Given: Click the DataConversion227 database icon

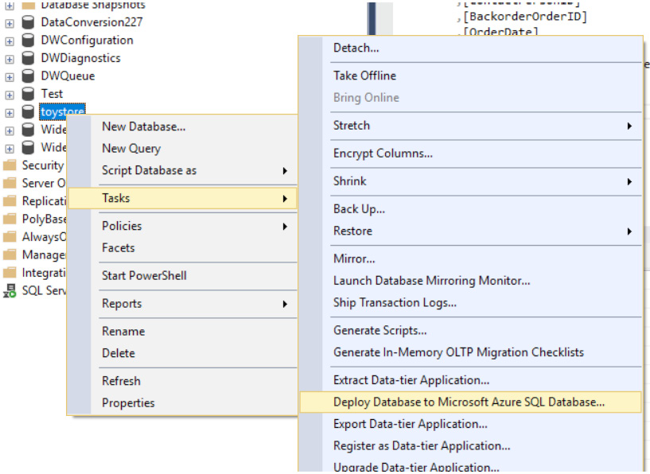Looking at the screenshot, I should tap(28, 22).
